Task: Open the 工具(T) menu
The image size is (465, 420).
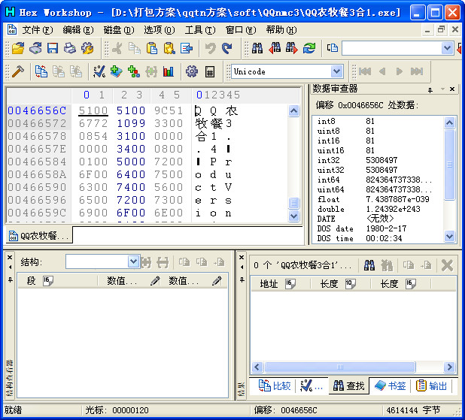Action: click(199, 29)
